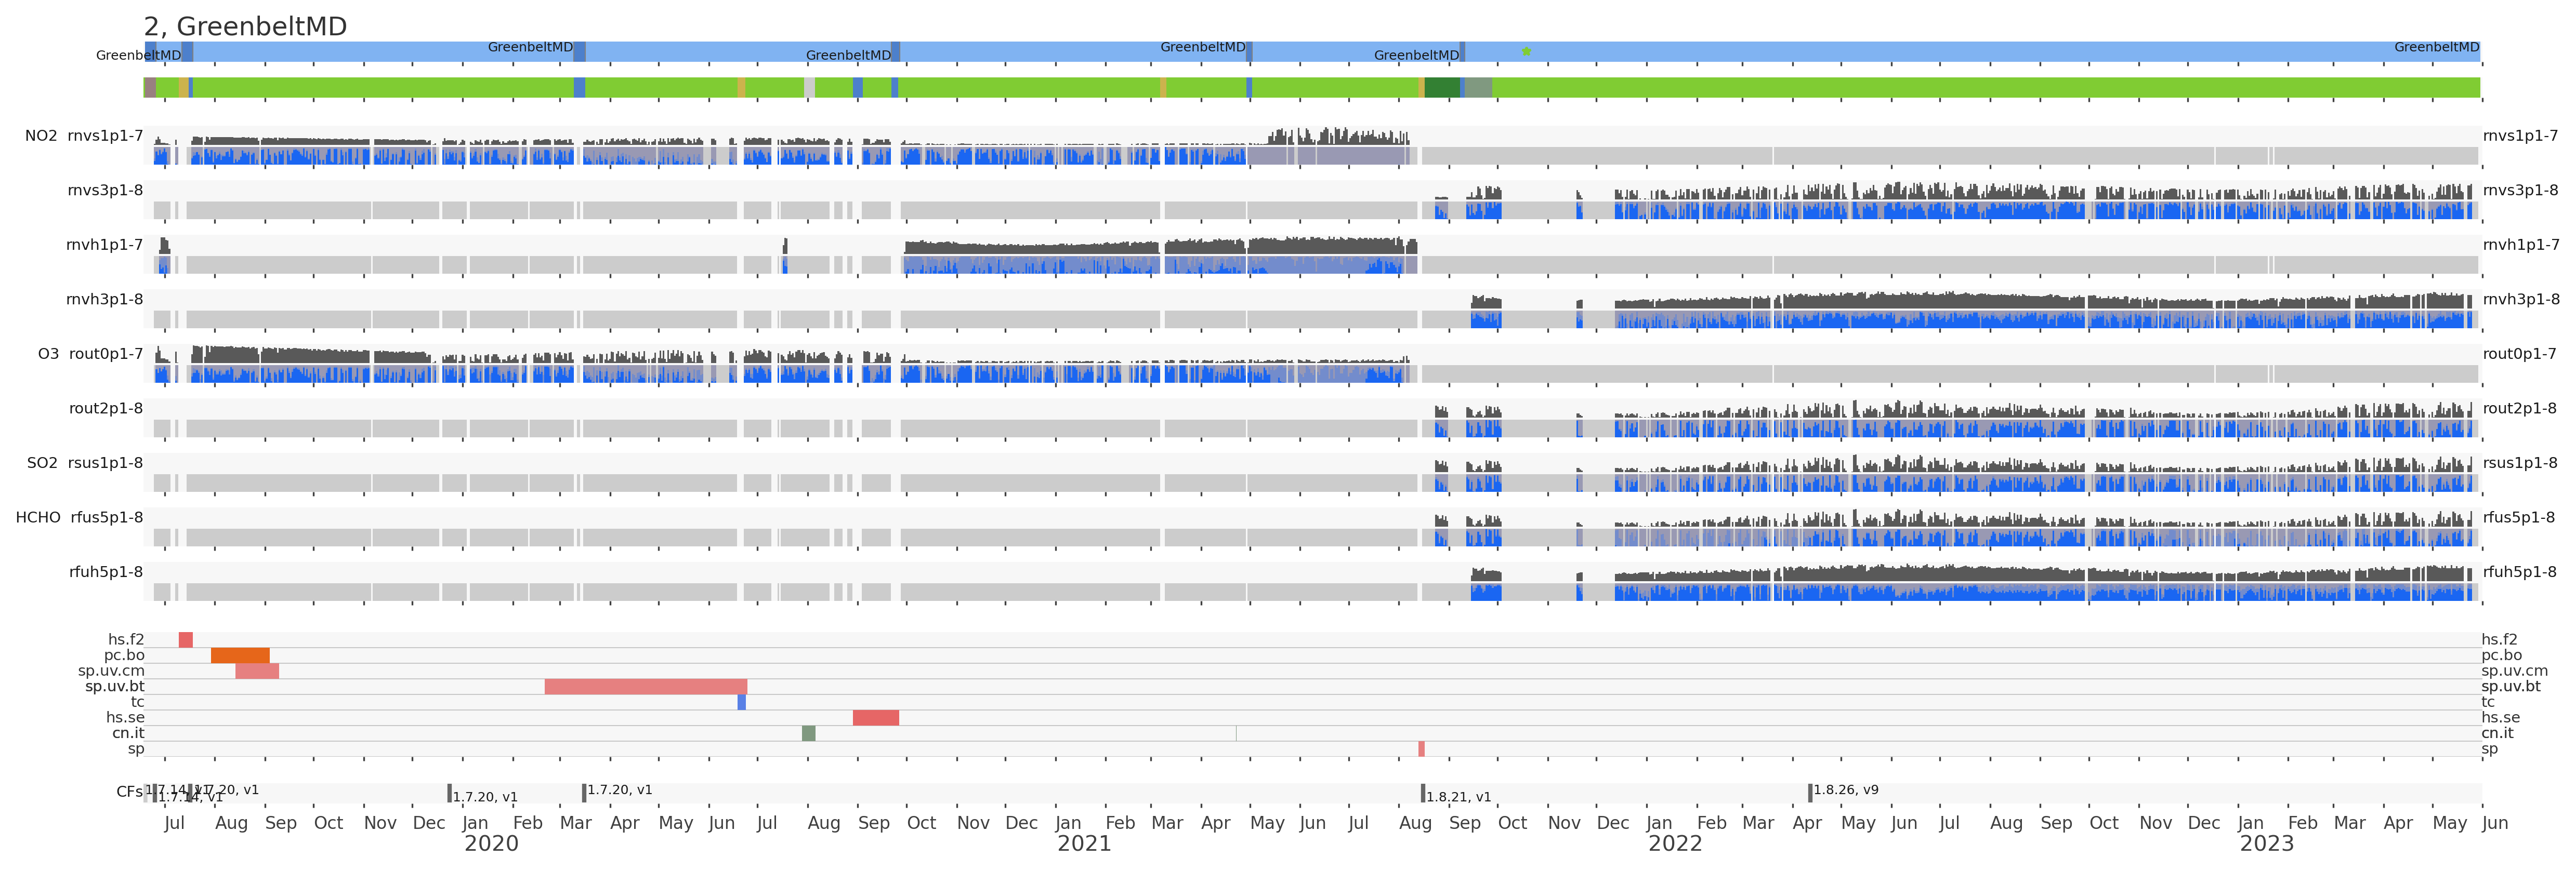The width and height of the screenshot is (2576, 871).
Task: Click the red hs.f2 event bar
Action: click(185, 639)
